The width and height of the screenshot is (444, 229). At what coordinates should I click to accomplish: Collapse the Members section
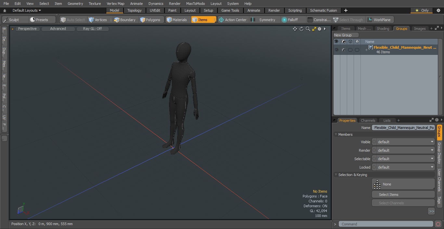click(x=336, y=134)
